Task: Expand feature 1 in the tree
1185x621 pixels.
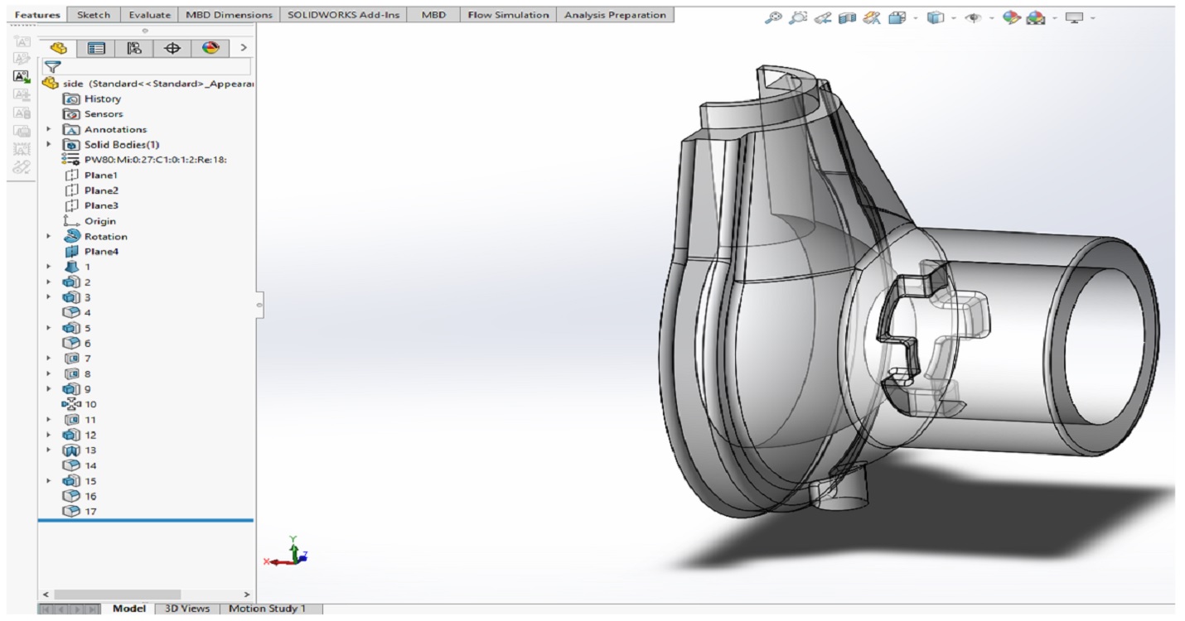Action: [x=49, y=267]
